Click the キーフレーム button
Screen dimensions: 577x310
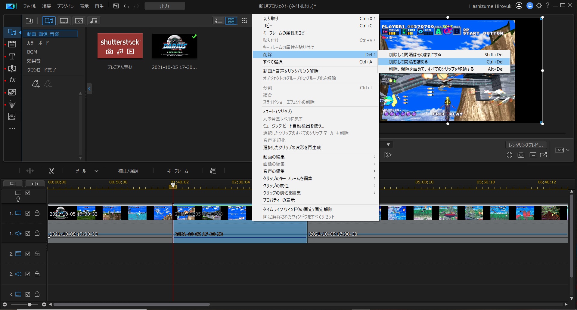[x=178, y=171]
